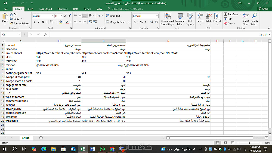272x153 pixels.
Task: Click the Clear button in Editing
Action: pyautogui.click(x=230, y=23)
